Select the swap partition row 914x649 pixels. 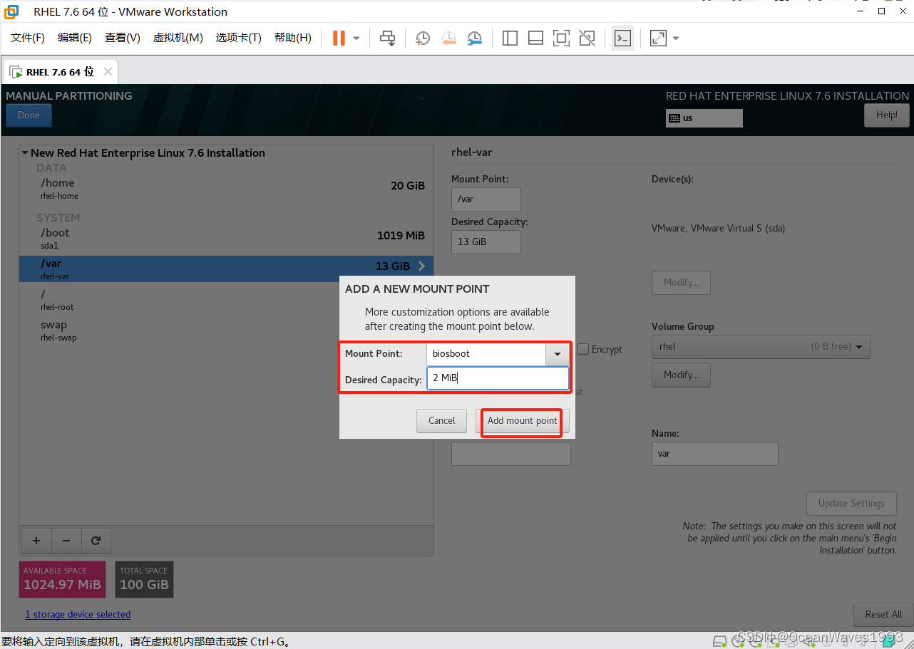coord(226,331)
